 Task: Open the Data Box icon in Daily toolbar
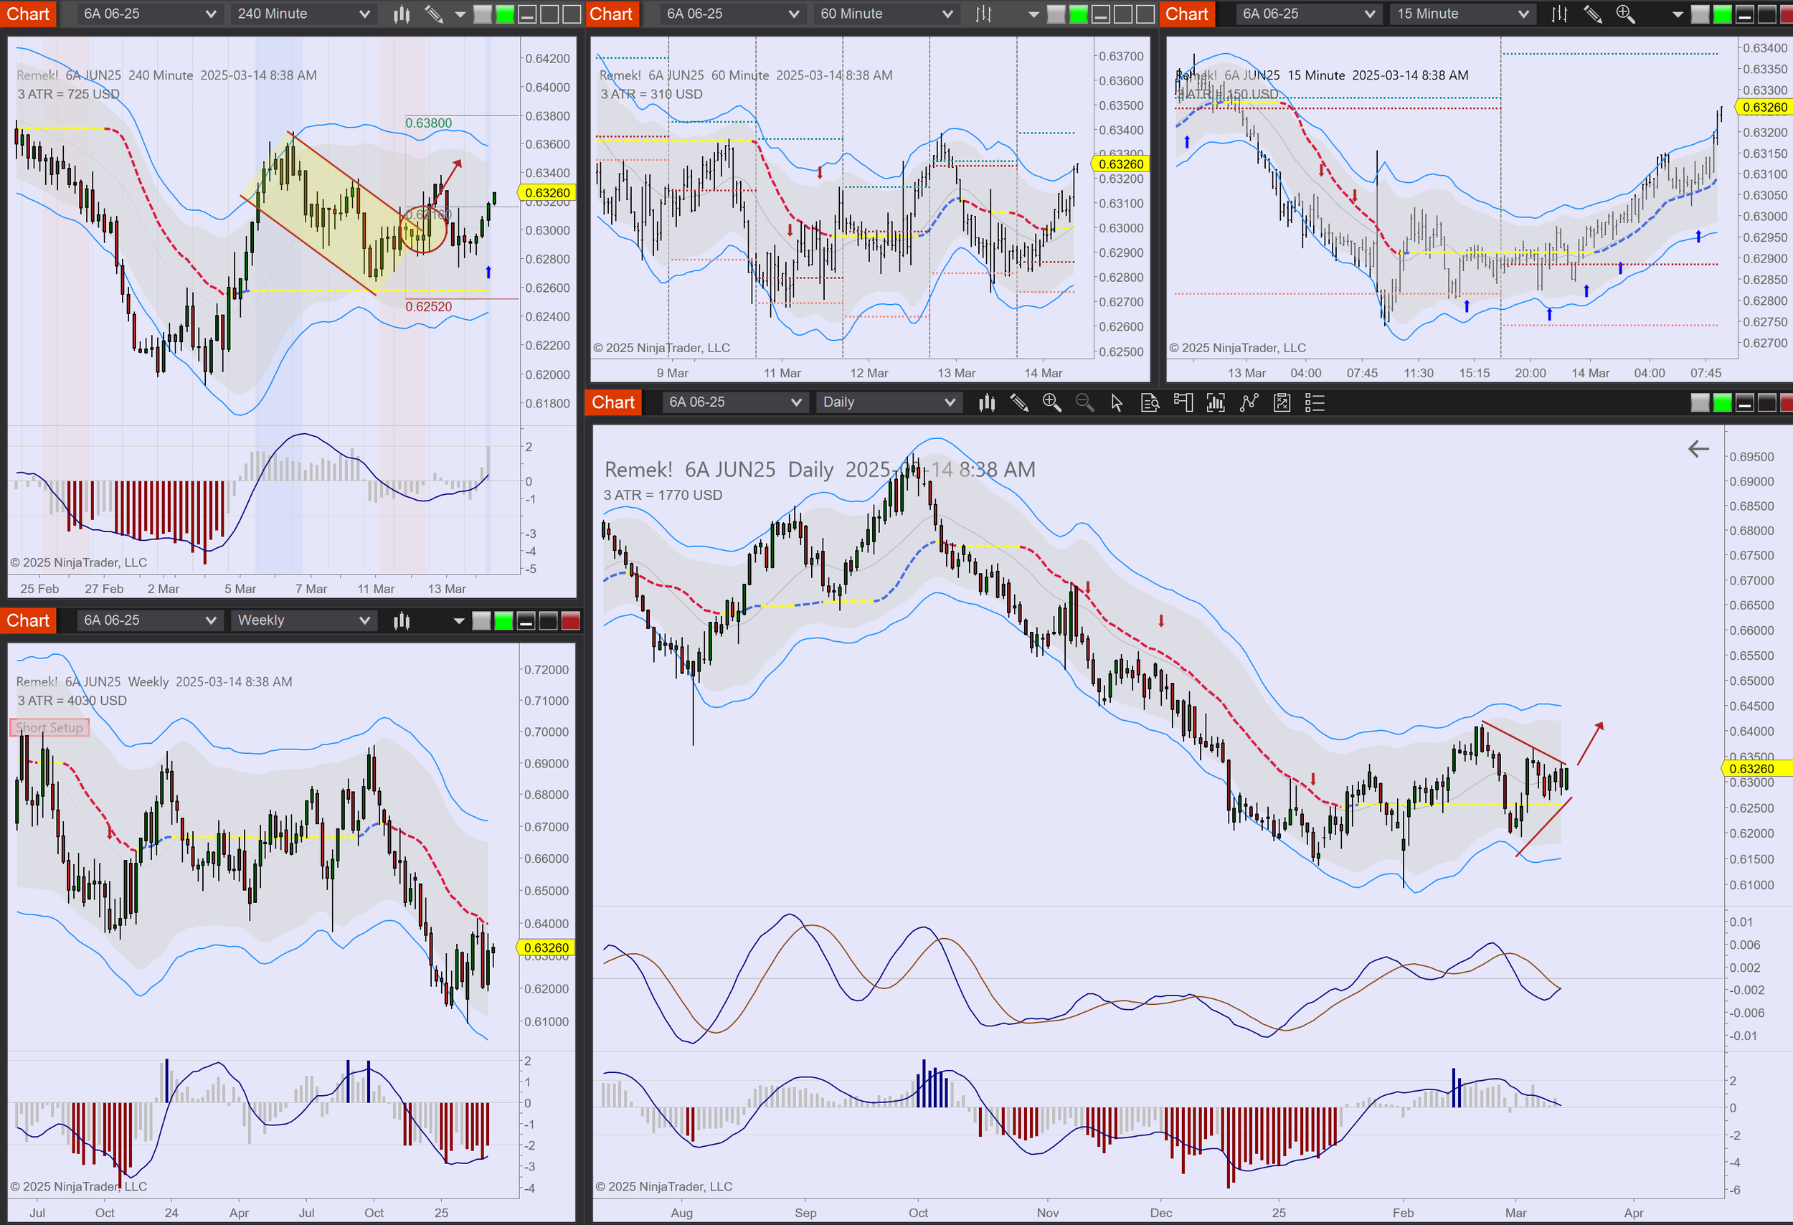[1150, 402]
